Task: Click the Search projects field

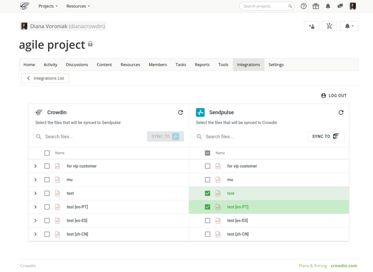Action: pos(267,6)
